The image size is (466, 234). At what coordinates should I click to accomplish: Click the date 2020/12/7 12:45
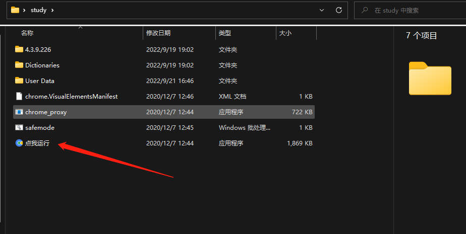click(169, 127)
